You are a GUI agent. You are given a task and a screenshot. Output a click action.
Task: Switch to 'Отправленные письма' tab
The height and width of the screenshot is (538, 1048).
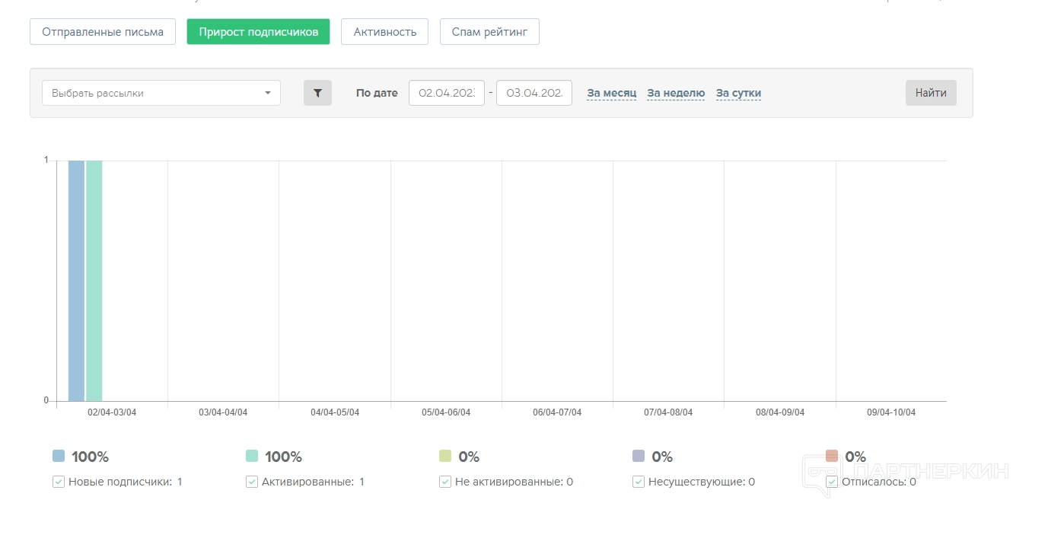(103, 32)
